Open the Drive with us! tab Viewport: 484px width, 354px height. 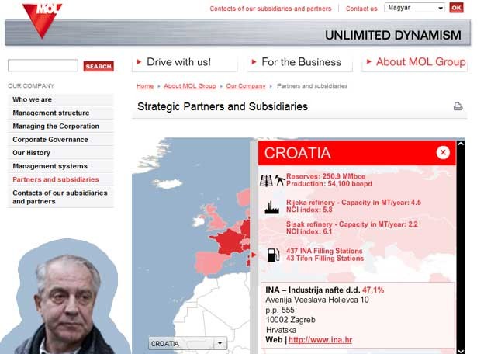178,62
